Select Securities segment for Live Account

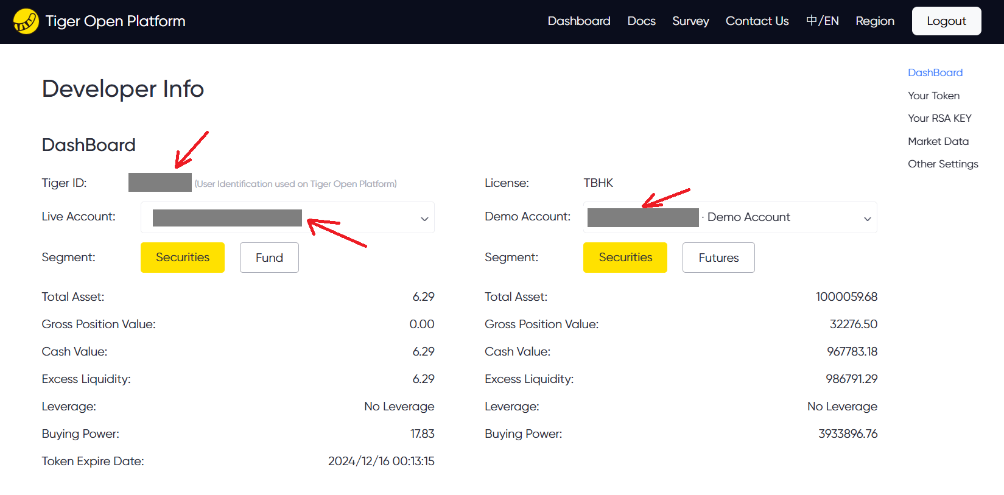pos(183,258)
